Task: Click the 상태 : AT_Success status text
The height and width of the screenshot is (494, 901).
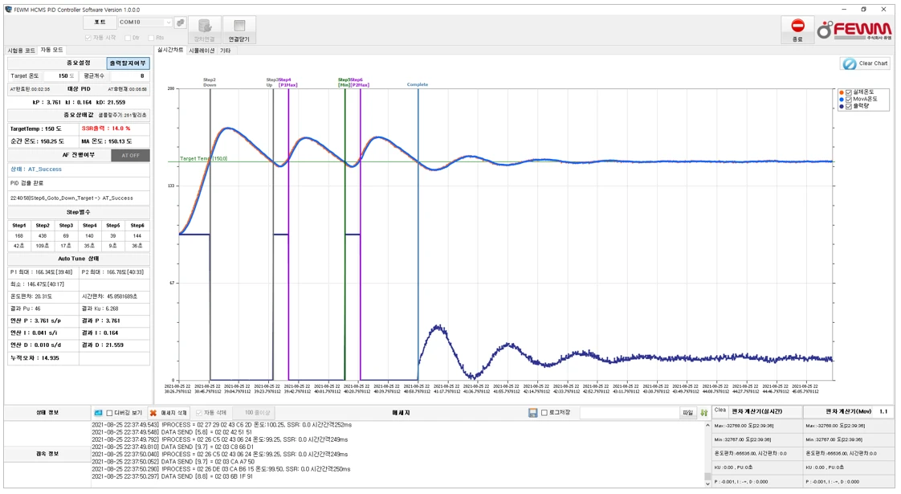Action: click(x=35, y=169)
